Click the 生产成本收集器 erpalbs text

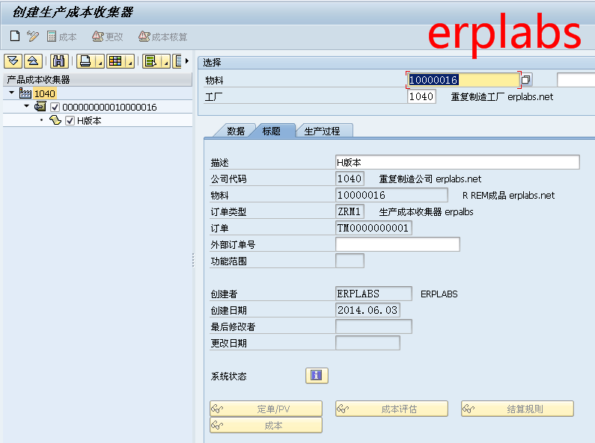426,211
